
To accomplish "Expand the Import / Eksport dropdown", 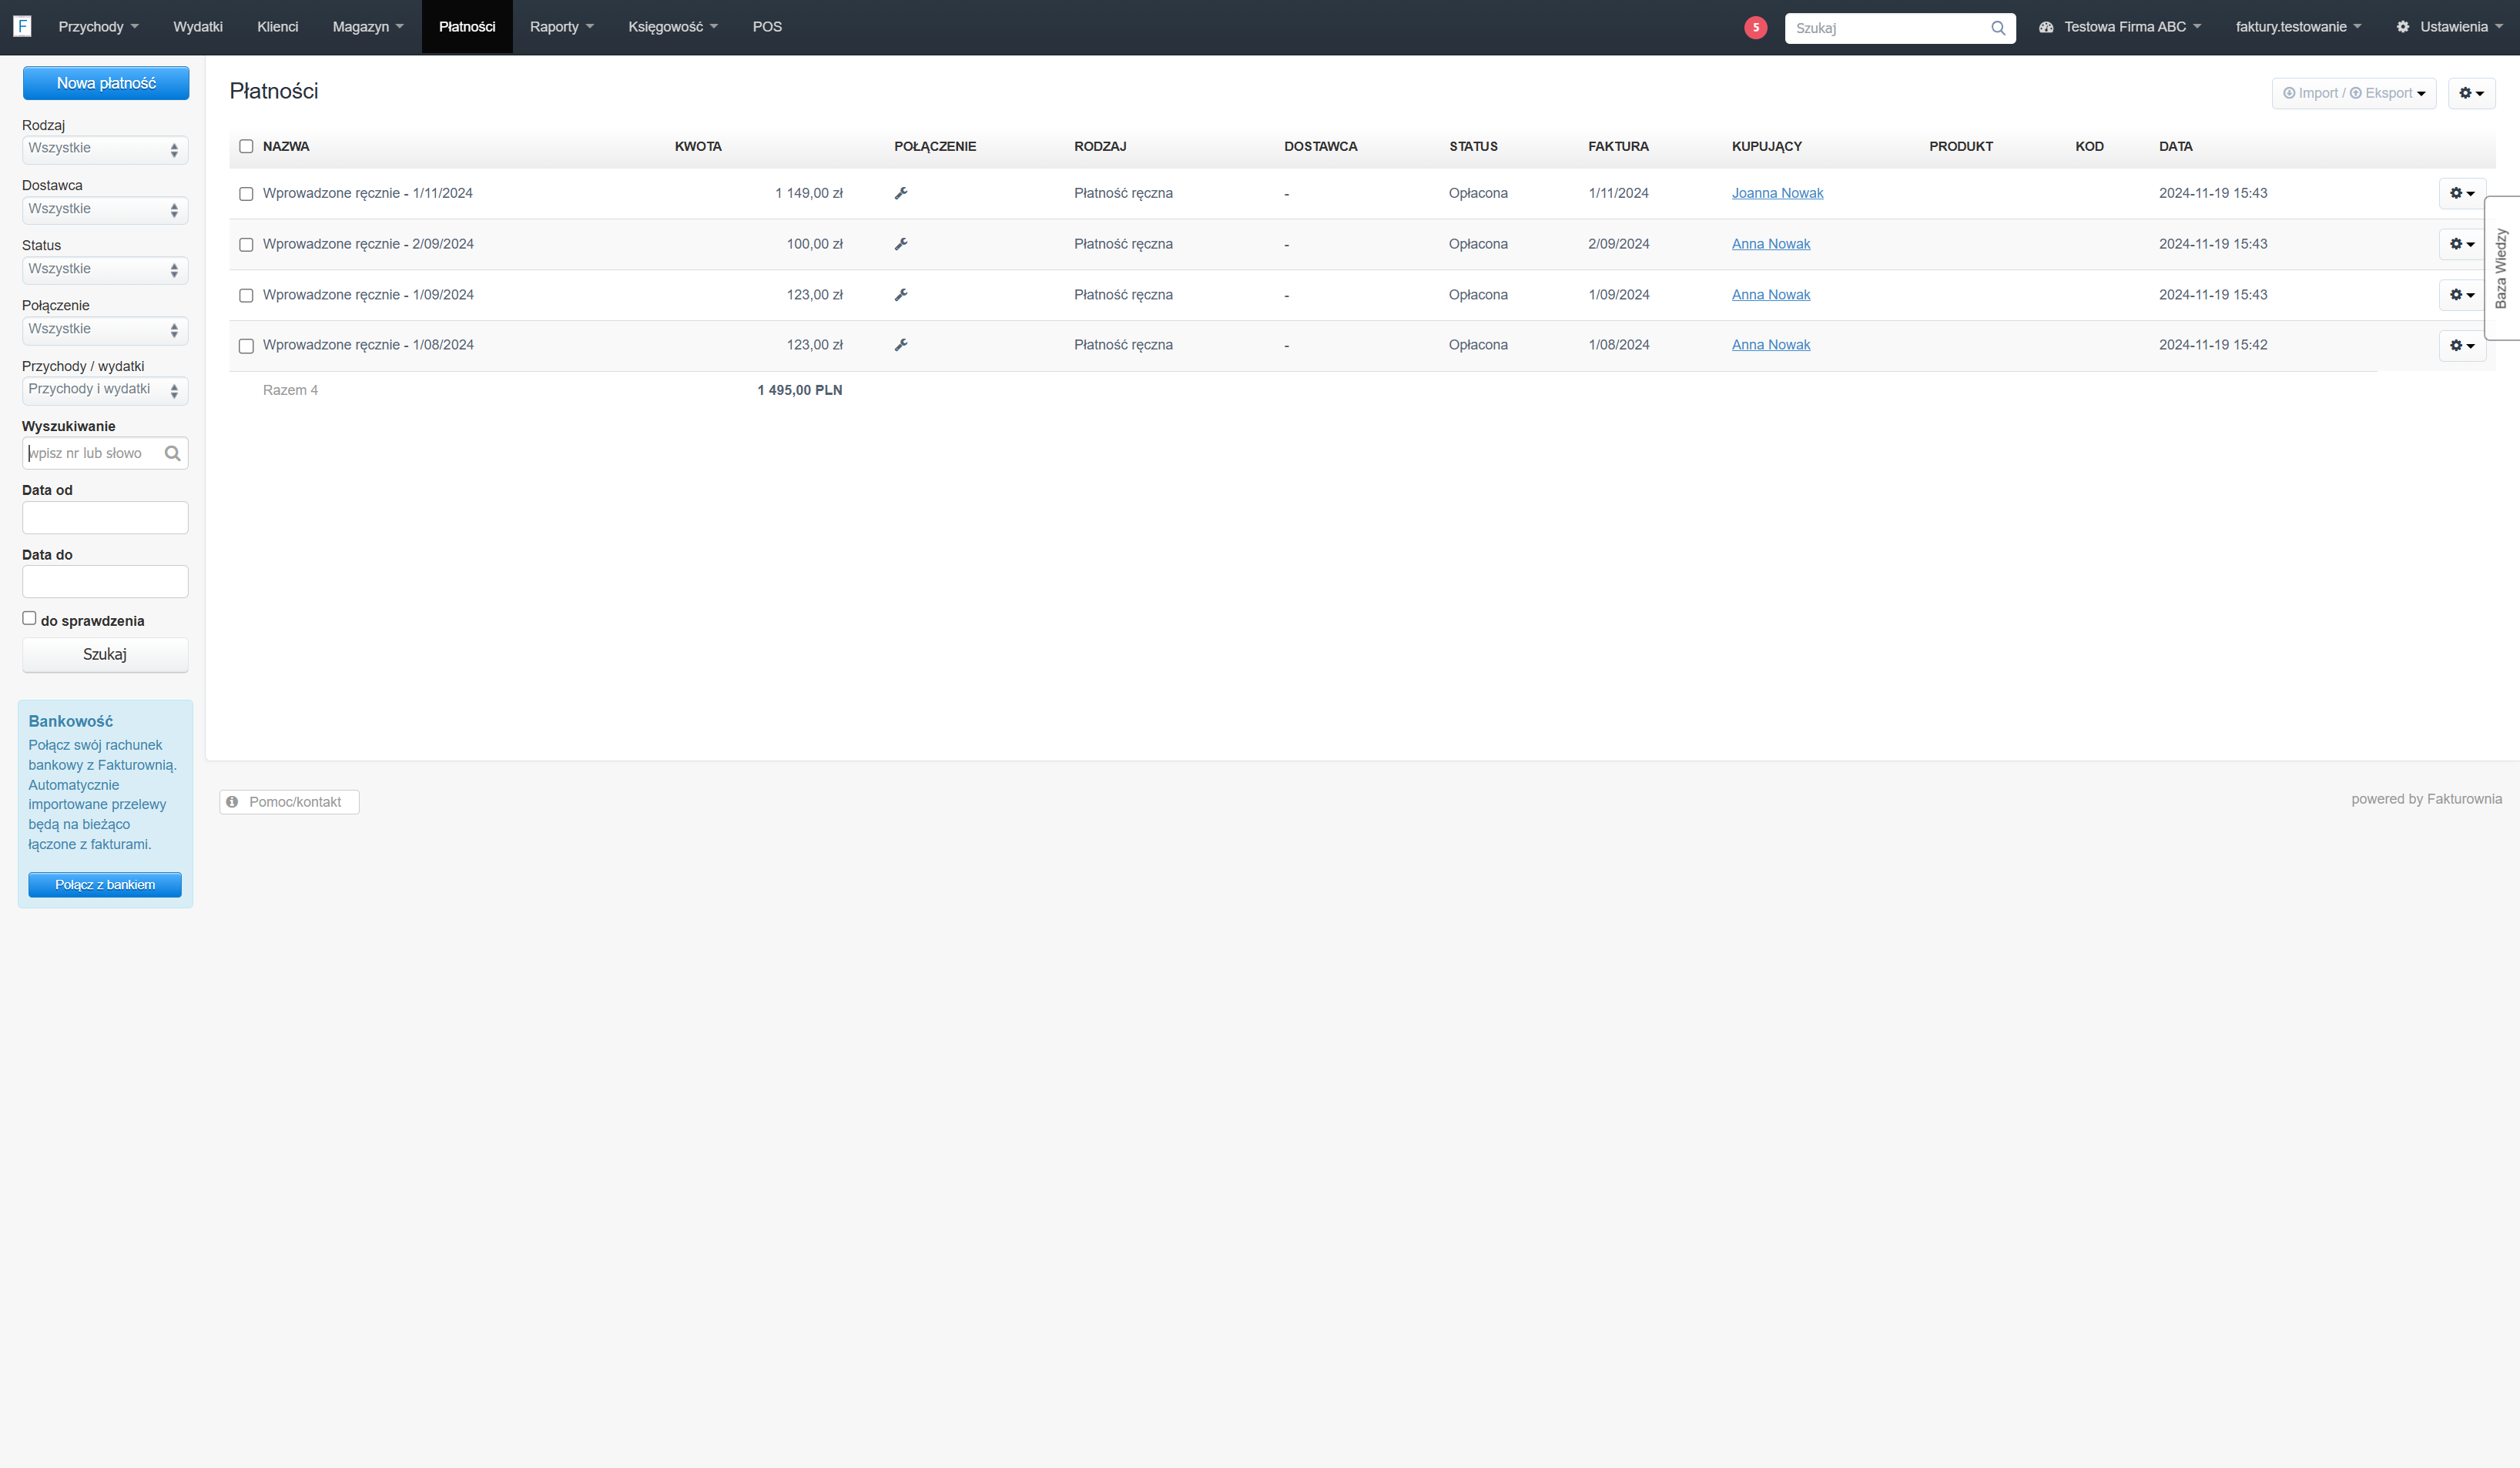I will tap(2354, 93).
